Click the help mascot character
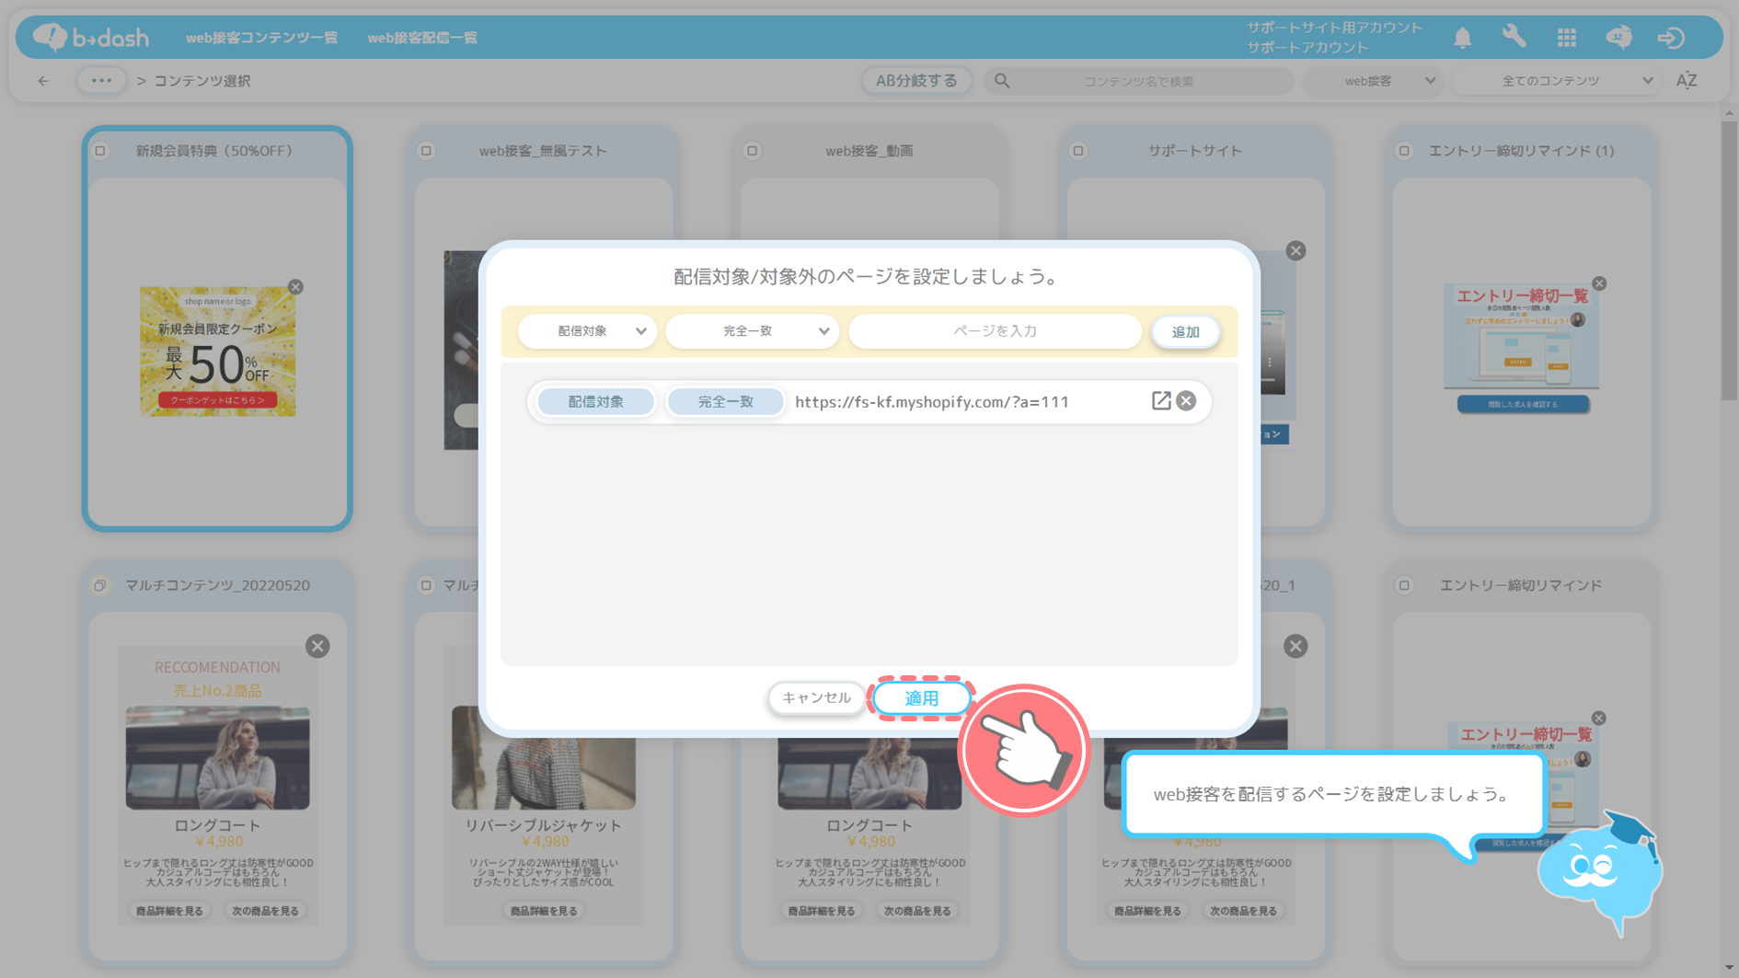 [x=1600, y=874]
